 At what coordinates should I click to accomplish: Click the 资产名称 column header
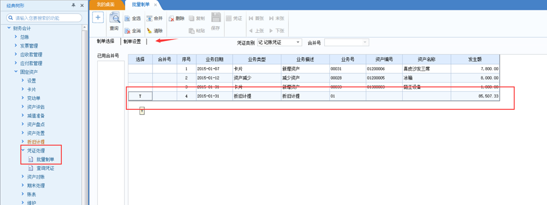(x=427, y=59)
